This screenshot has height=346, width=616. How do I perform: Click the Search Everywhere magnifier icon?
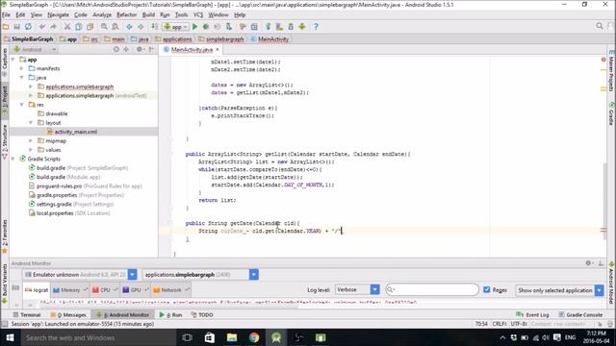[599, 26]
